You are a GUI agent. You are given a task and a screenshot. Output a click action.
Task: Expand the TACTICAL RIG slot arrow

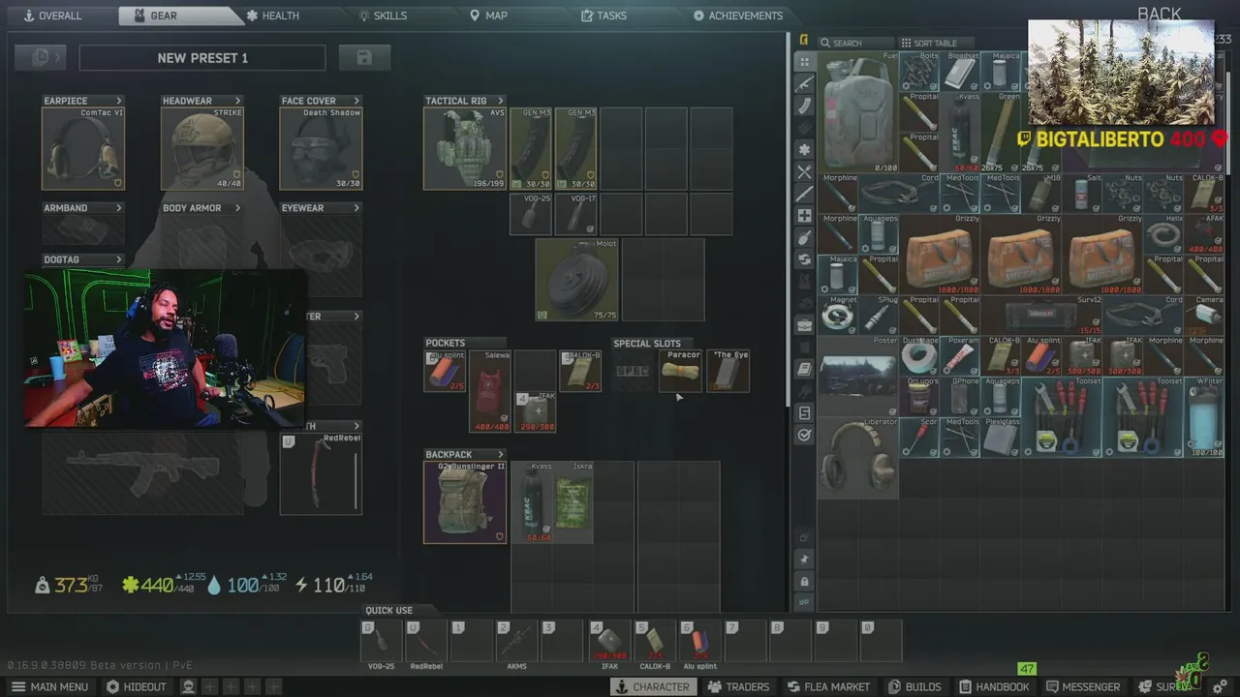[501, 101]
